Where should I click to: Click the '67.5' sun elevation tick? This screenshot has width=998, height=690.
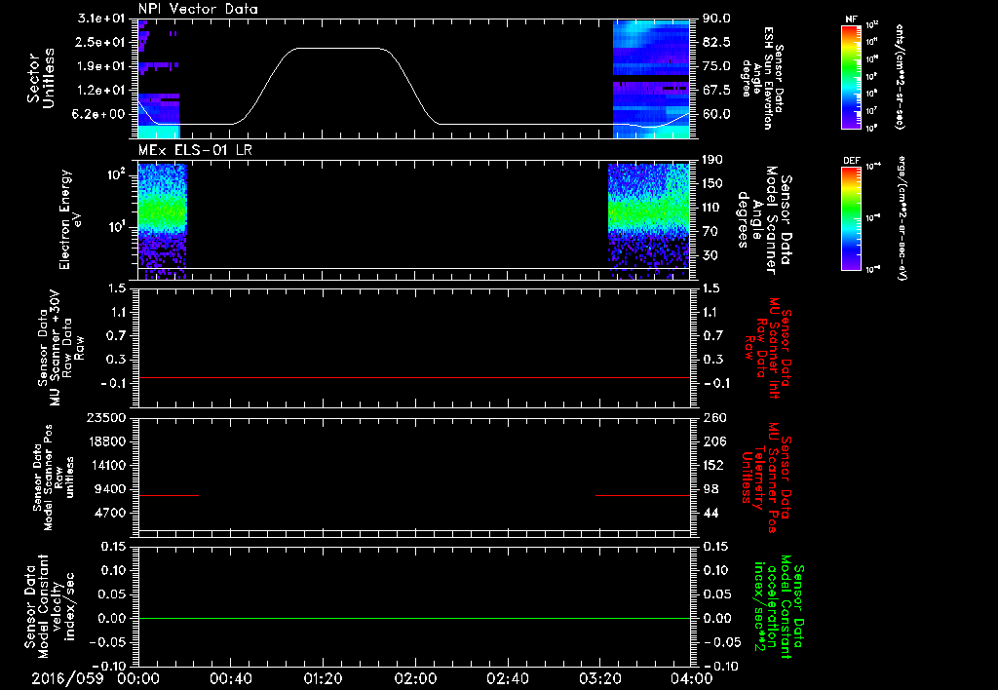[716, 91]
